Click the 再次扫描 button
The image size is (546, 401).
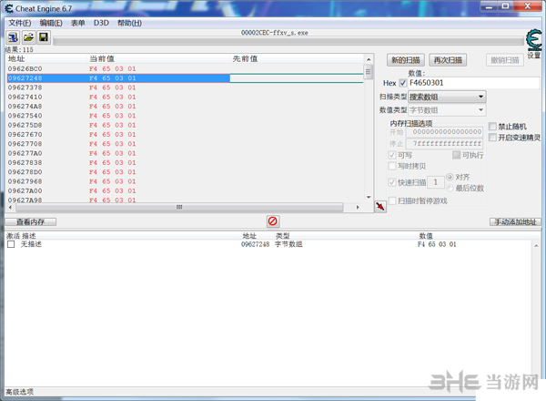coord(448,60)
